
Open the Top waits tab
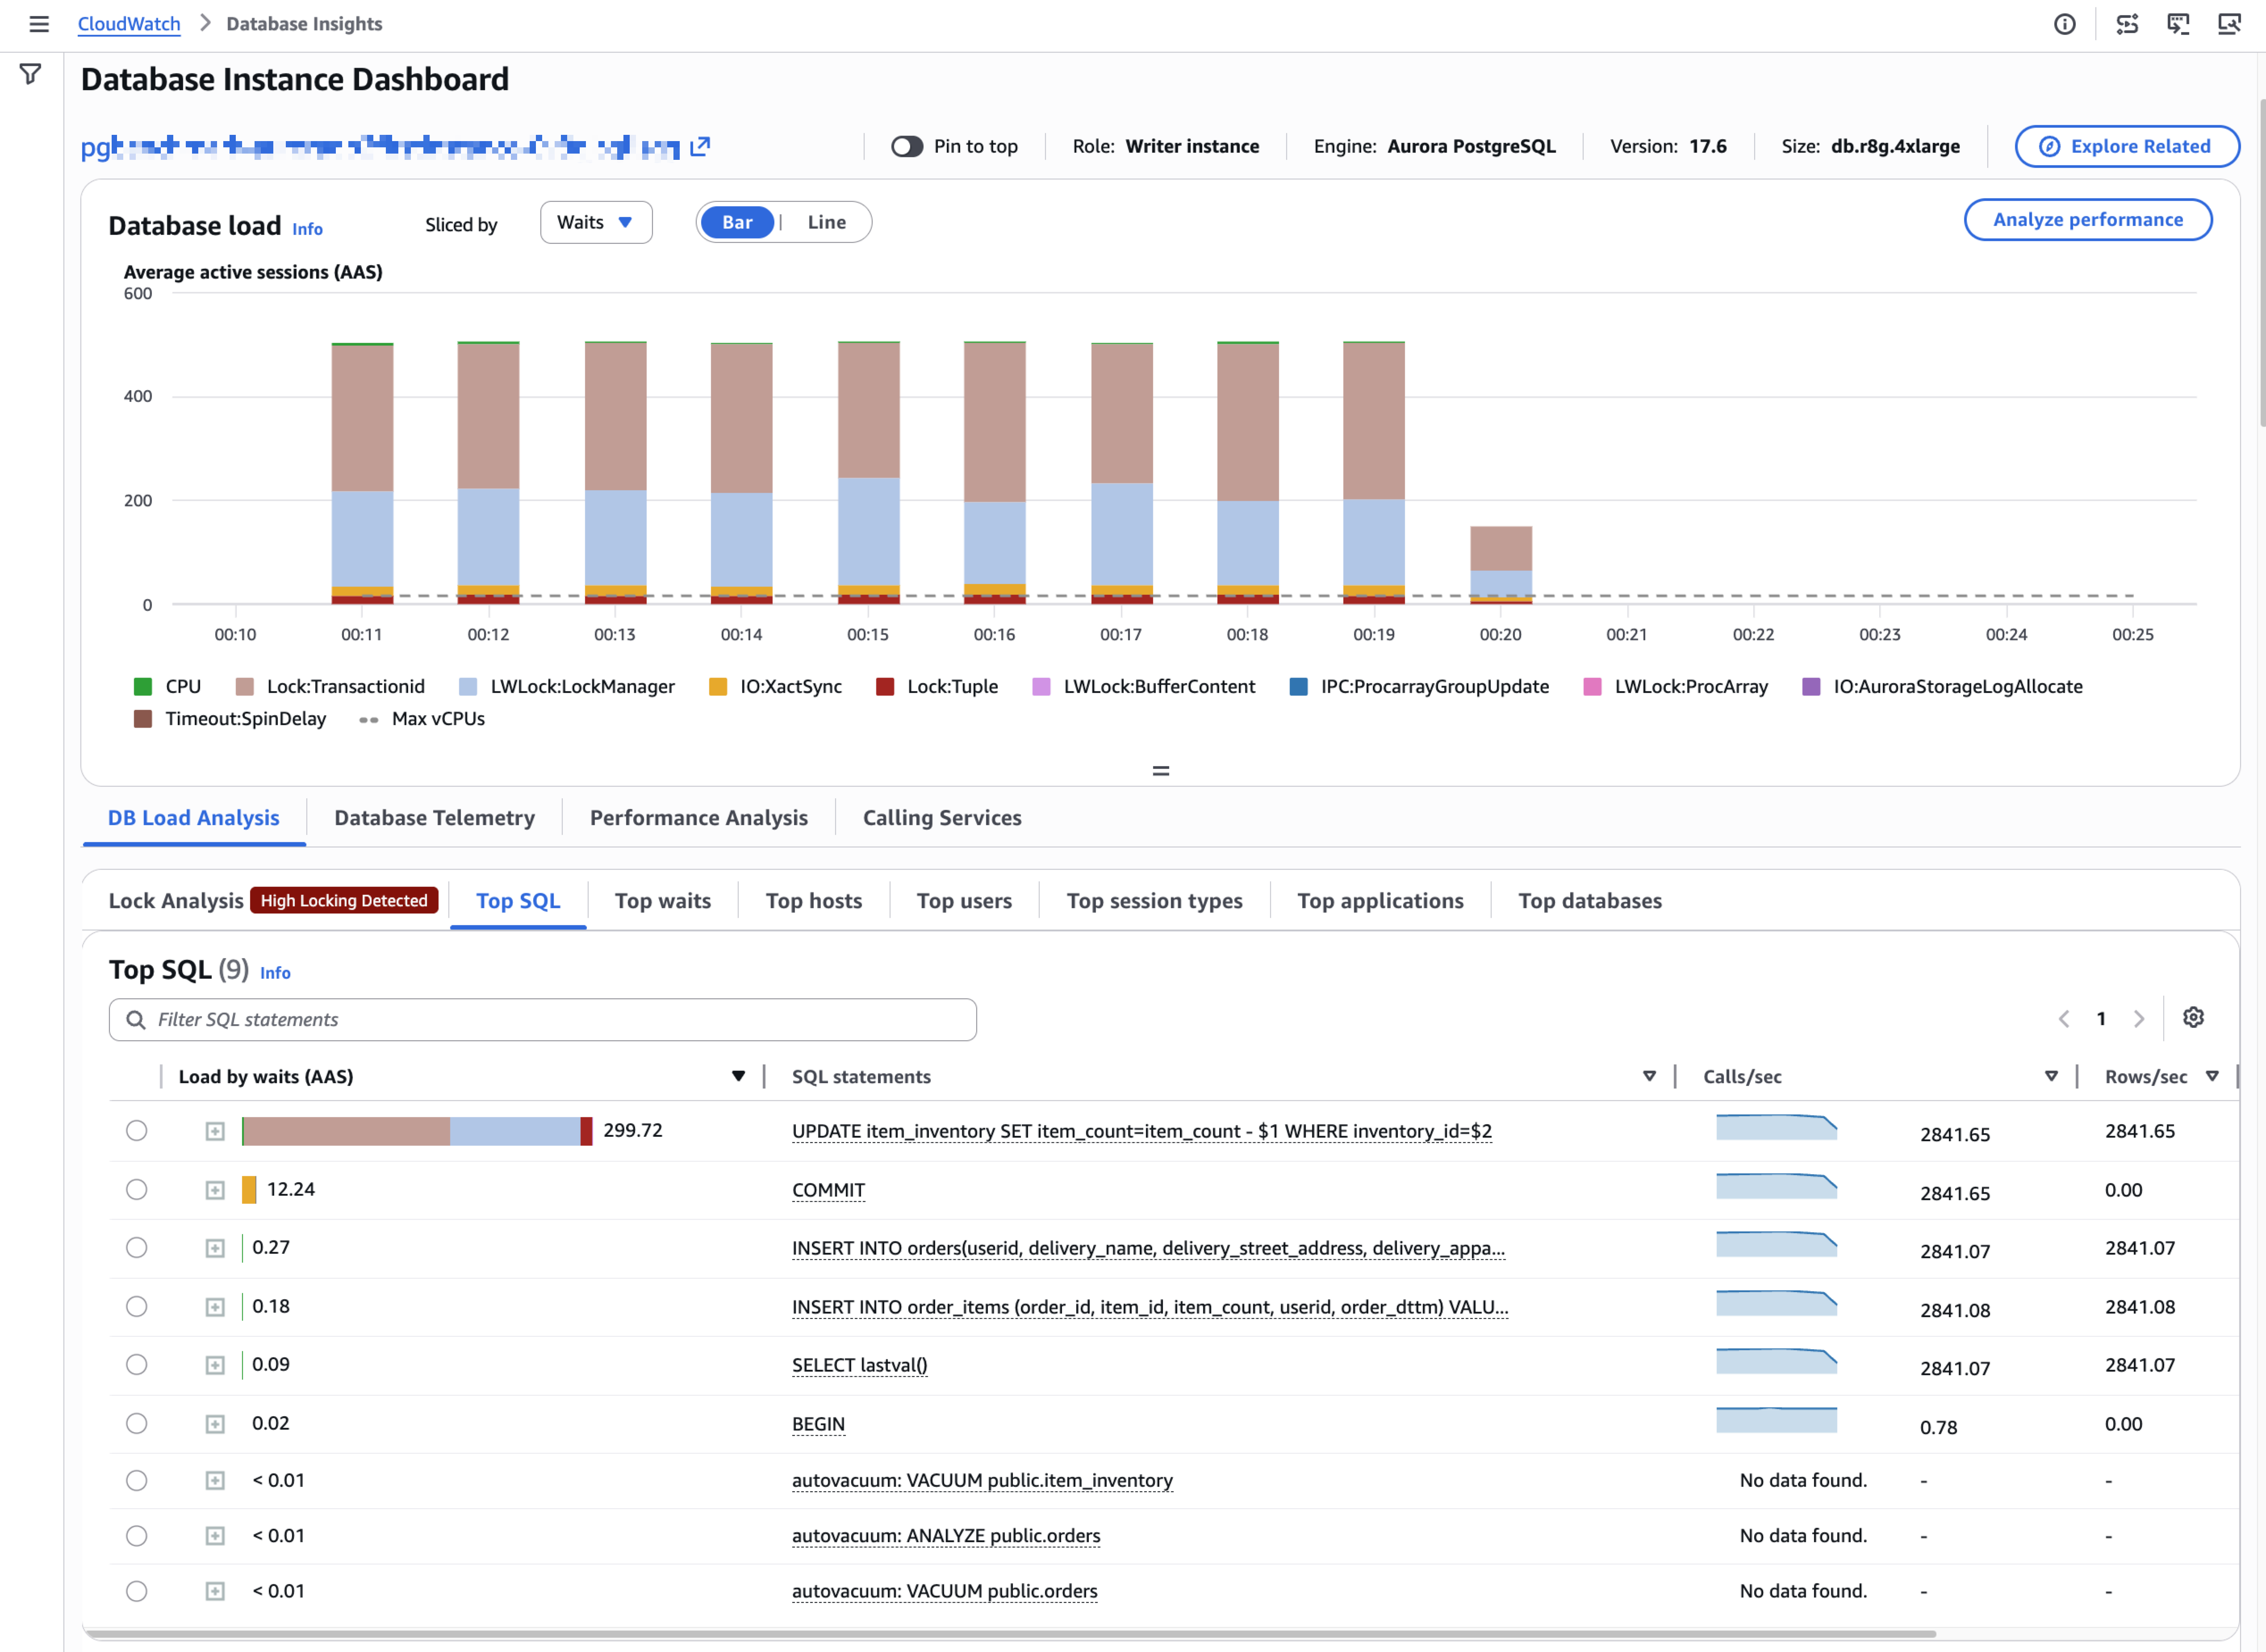(663, 901)
